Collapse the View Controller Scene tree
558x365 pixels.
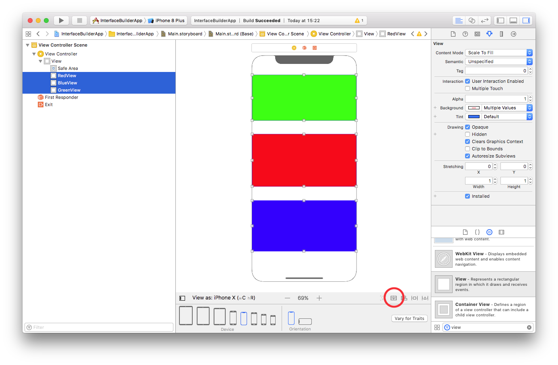click(27, 45)
